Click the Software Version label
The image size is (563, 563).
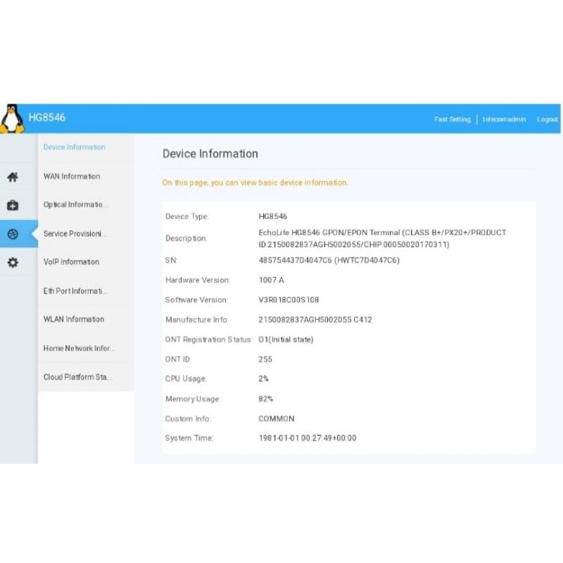click(196, 300)
